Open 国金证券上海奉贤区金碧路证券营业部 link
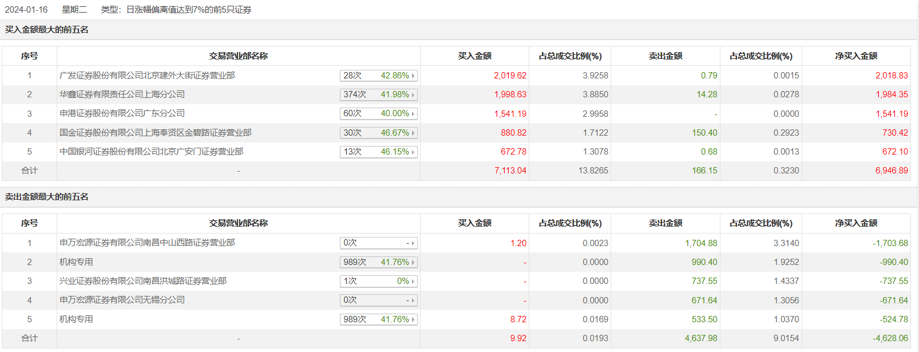The height and width of the screenshot is (352, 919). click(155, 133)
